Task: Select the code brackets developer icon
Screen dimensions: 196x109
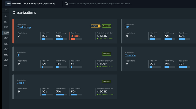Action: pyautogui.click(x=5, y=66)
